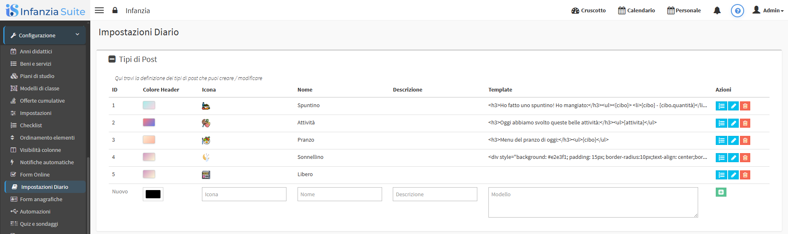
Task: Open Form anagrafiche in sidebar
Action: (41, 199)
